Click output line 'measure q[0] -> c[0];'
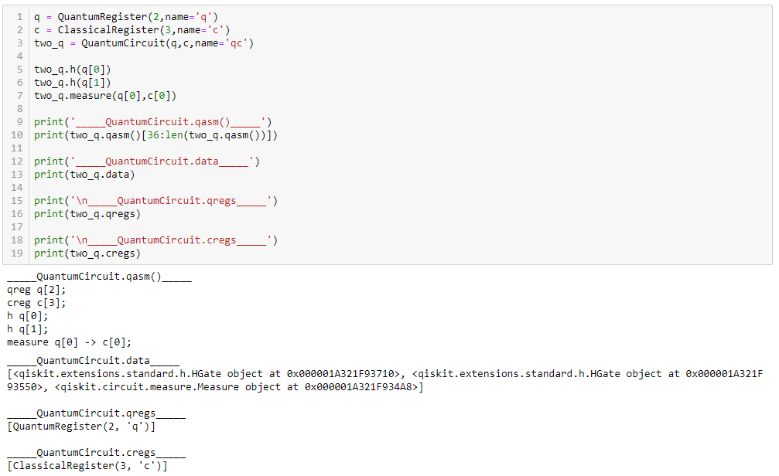The image size is (779, 476). tap(69, 342)
